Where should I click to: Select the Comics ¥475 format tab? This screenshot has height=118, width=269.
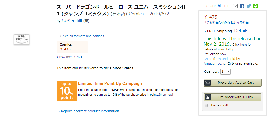(x=72, y=47)
